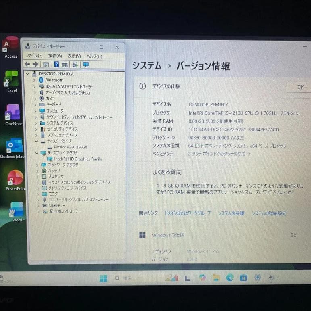Click the Windows Start button on taskbar
The image size is (311, 311).
tap(103, 278)
